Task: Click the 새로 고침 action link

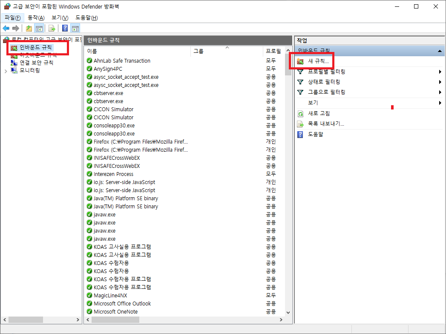Action: pos(319,113)
